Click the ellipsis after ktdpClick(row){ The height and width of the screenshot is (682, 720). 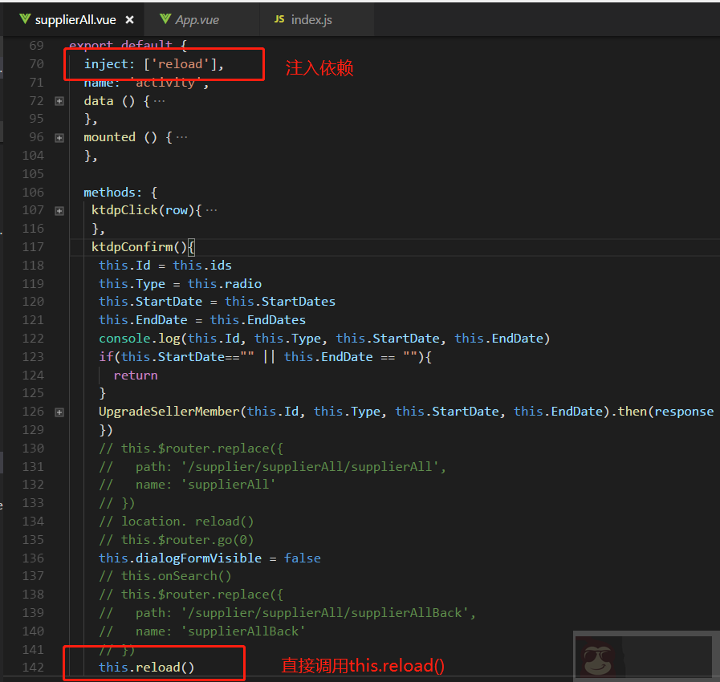click(x=211, y=210)
